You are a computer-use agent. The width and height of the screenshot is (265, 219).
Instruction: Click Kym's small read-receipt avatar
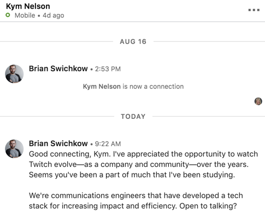(x=258, y=101)
